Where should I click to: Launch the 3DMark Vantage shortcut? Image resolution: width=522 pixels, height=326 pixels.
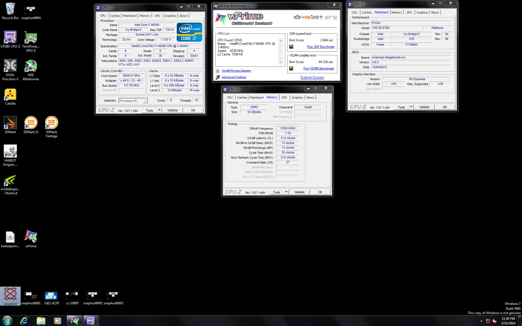[x=51, y=123]
